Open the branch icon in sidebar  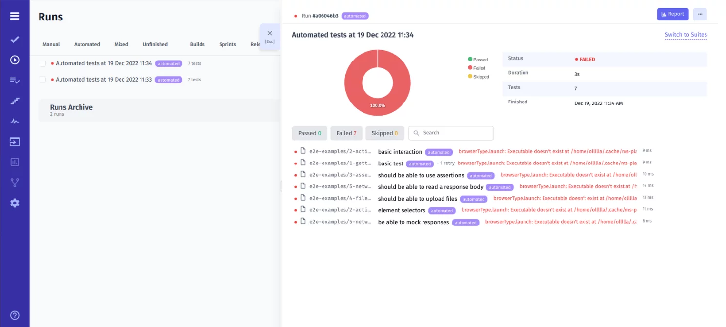click(15, 183)
